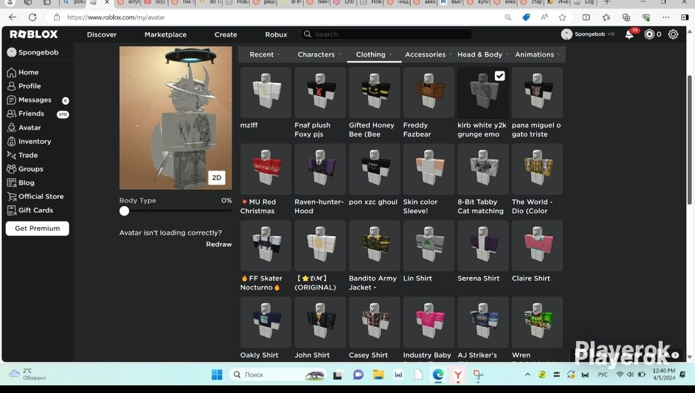Click the browser refresh button
The height and width of the screenshot is (393, 695).
32,17
